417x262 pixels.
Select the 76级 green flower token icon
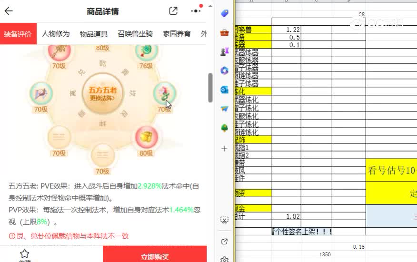pos(146,51)
